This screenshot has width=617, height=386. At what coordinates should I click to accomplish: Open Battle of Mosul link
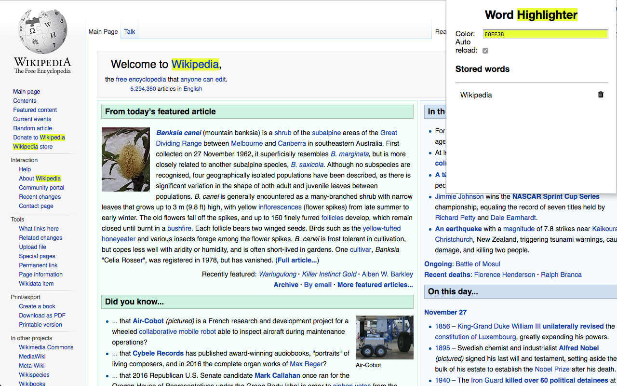tap(478, 264)
